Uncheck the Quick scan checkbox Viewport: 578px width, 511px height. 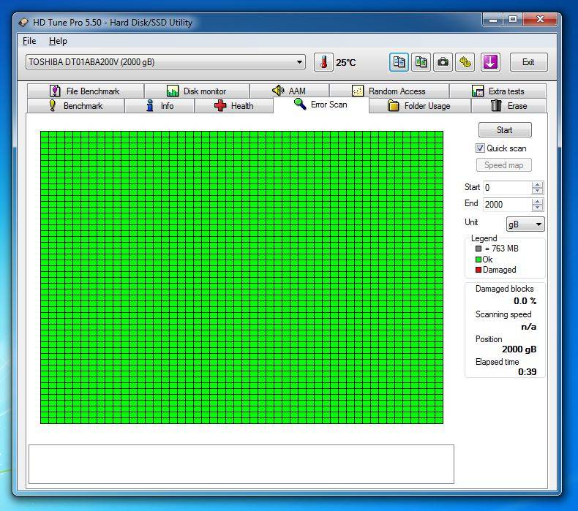click(480, 148)
